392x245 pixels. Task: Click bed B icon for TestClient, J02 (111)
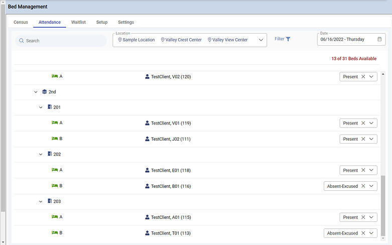[x=55, y=139]
